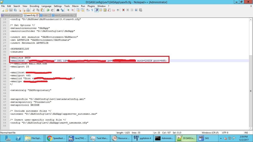
Task: Open File Explorer from the taskbar
Action: pyautogui.click(x=34, y=138)
